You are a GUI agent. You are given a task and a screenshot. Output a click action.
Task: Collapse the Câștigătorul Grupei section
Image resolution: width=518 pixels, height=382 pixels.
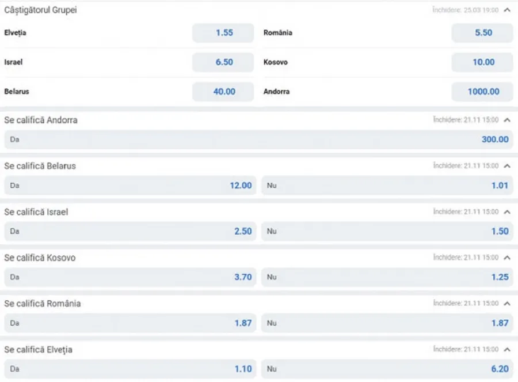506,10
